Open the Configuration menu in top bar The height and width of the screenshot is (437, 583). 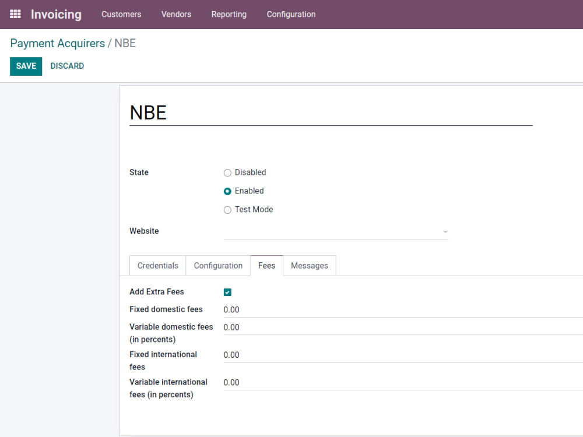click(291, 14)
